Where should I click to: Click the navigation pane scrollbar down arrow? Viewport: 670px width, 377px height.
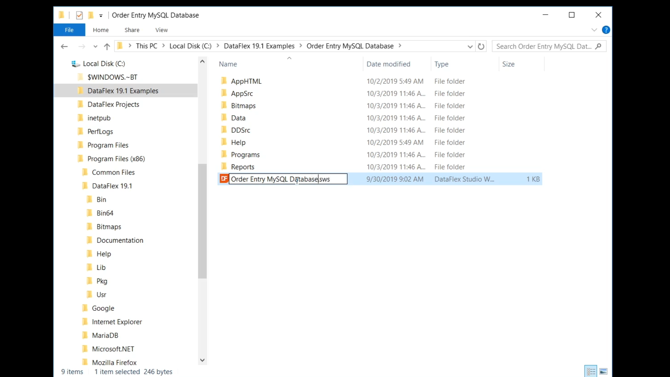click(202, 360)
